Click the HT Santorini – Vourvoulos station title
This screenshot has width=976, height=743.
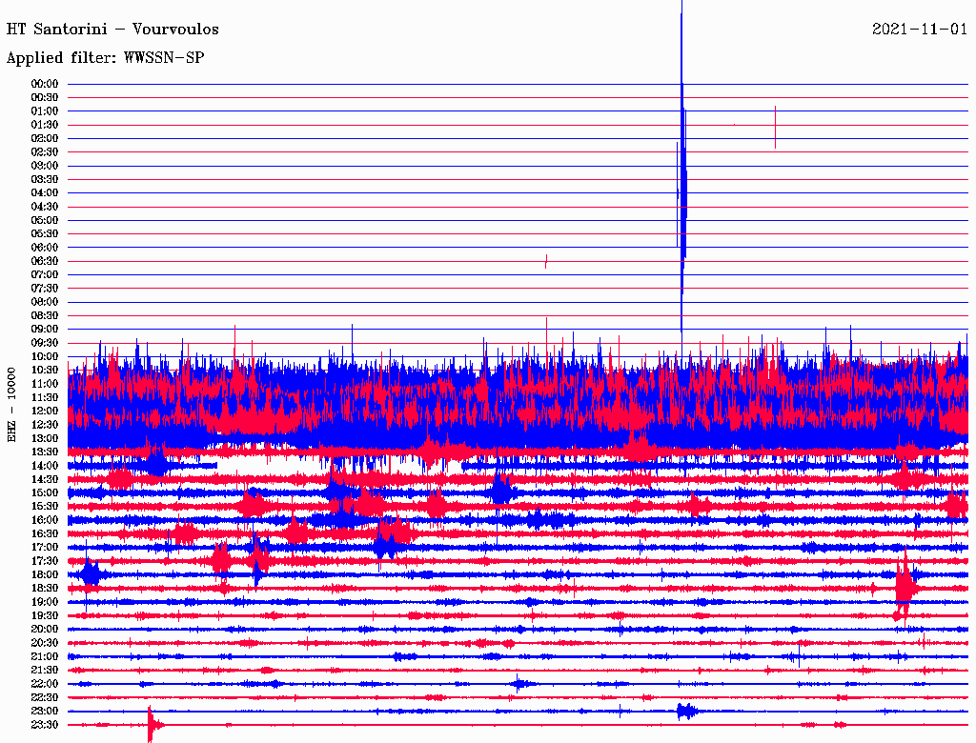[x=112, y=30]
